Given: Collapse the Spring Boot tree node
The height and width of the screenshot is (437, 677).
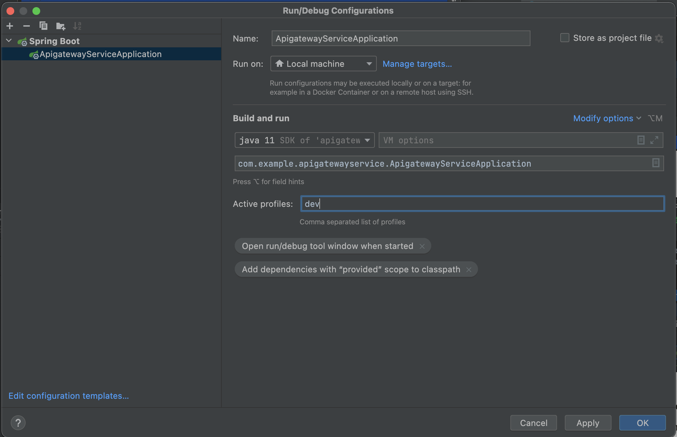Looking at the screenshot, I should [9, 41].
